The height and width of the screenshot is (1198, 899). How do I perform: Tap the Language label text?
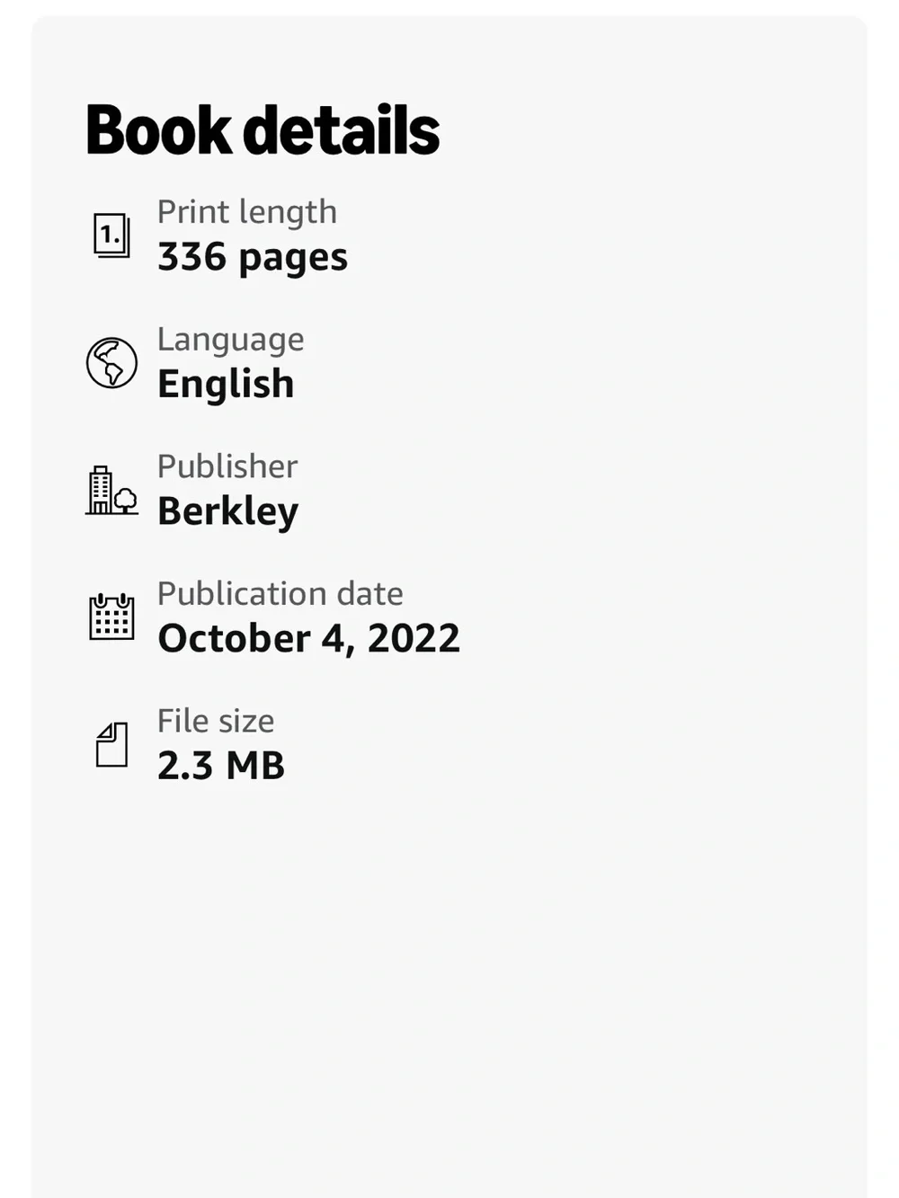(x=231, y=340)
